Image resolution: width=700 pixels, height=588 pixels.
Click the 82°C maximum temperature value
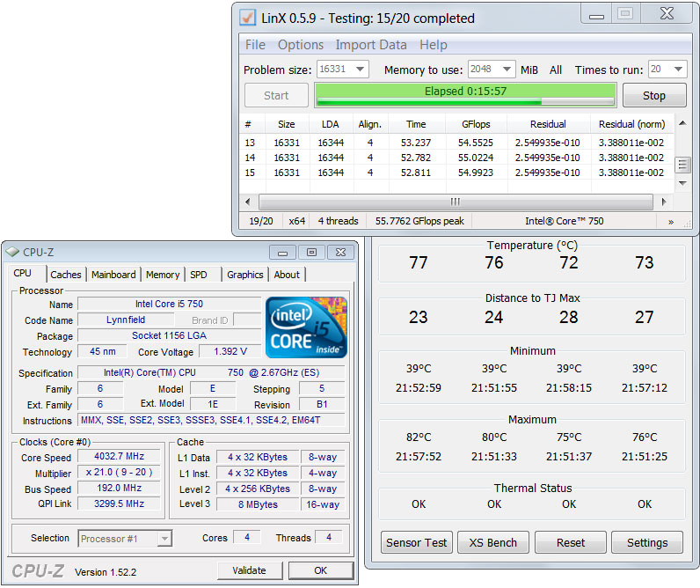coord(419,437)
